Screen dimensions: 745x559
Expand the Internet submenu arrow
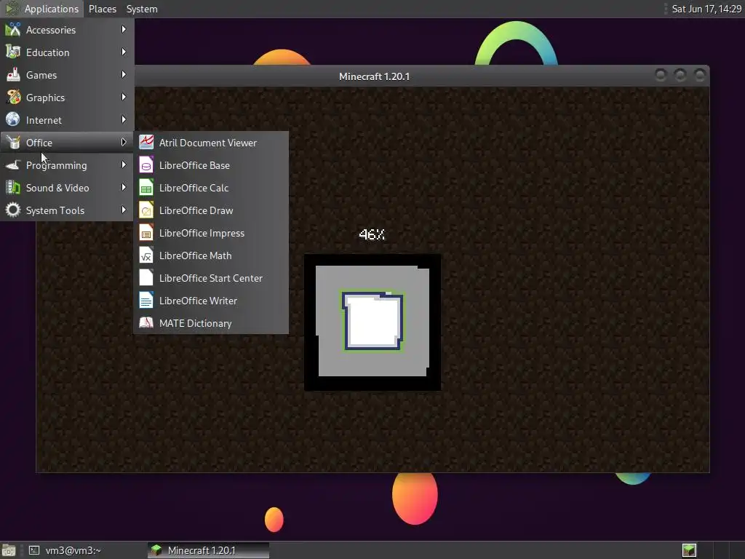click(x=124, y=120)
